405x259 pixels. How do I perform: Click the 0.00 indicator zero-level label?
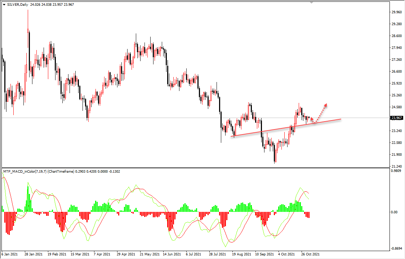(395, 212)
